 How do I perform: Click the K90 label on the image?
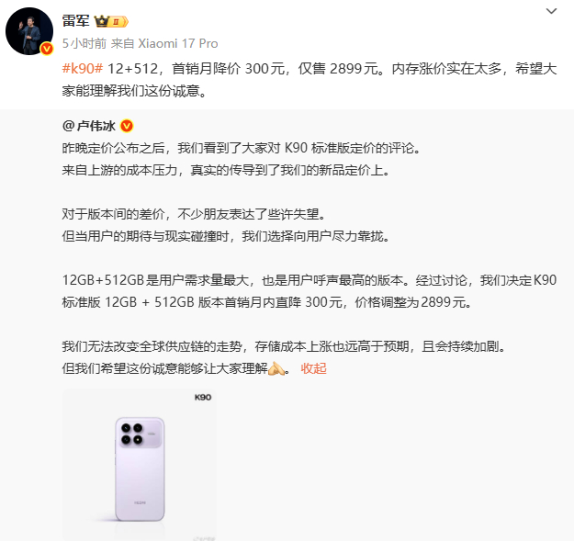[203, 398]
